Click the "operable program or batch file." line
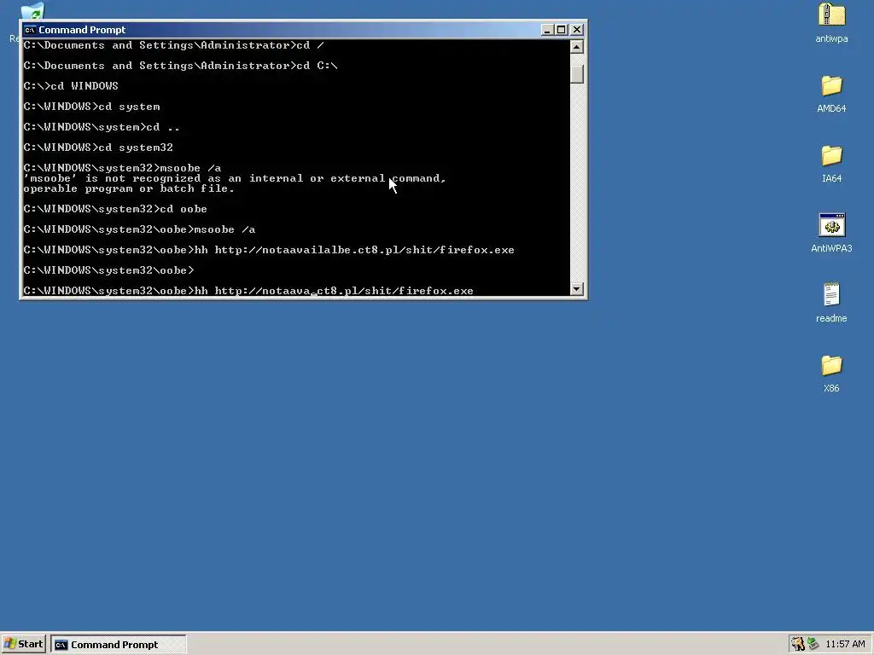 point(129,188)
